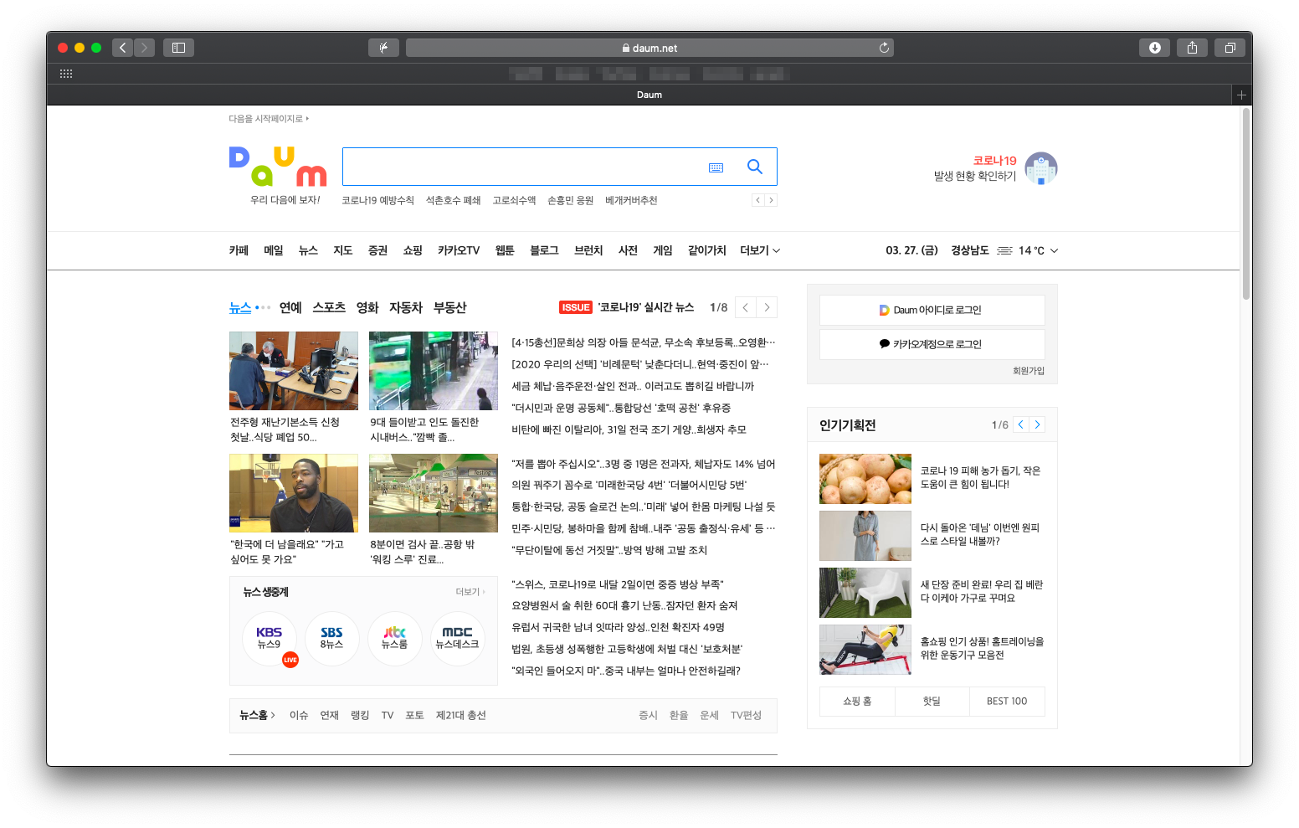Click the magnifier search button
Viewport: 1299px width, 828px height.
(x=754, y=167)
